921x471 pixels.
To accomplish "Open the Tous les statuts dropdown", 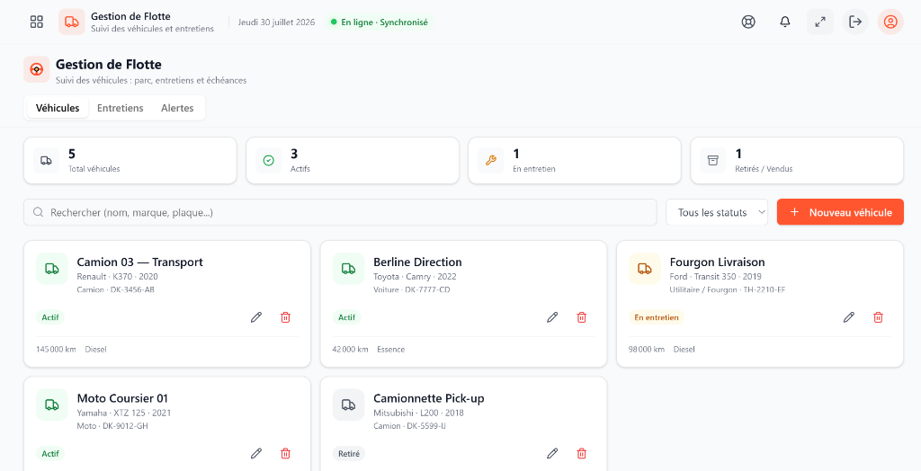I will (717, 212).
